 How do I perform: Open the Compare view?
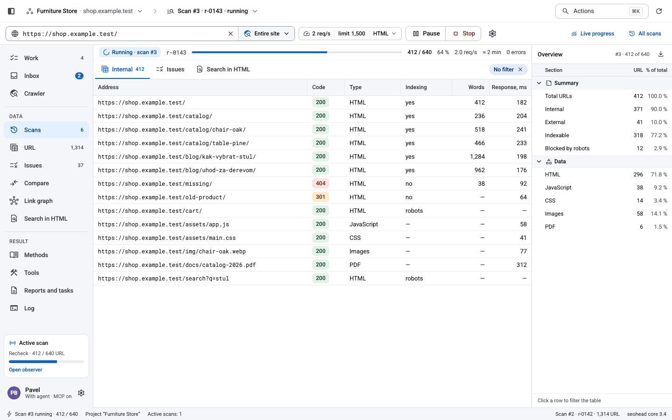point(46,183)
